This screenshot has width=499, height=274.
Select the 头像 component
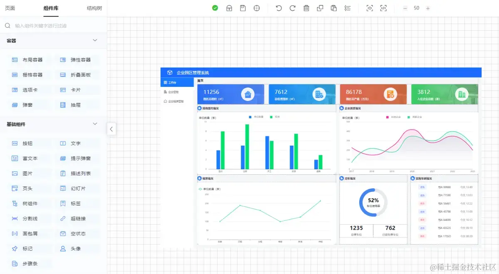(x=77, y=248)
